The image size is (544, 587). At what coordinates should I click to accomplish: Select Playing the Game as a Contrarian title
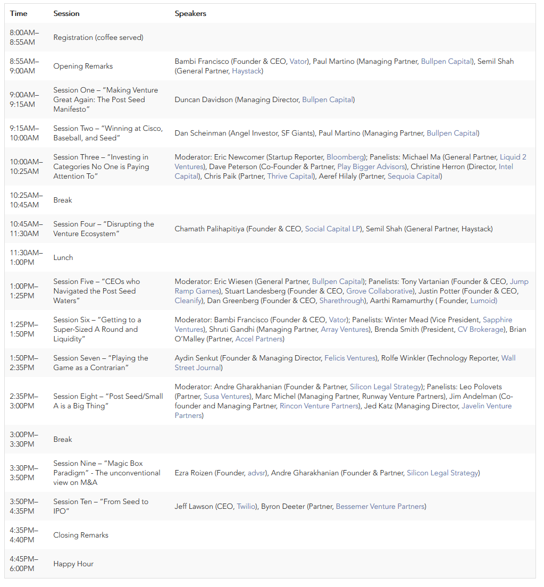pos(101,363)
